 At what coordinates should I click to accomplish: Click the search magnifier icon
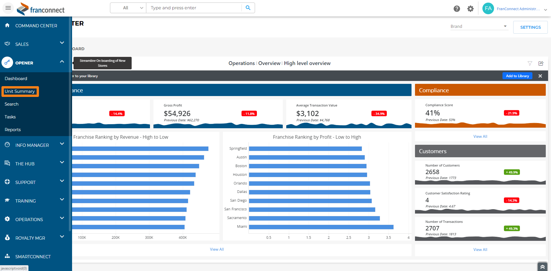pos(248,8)
